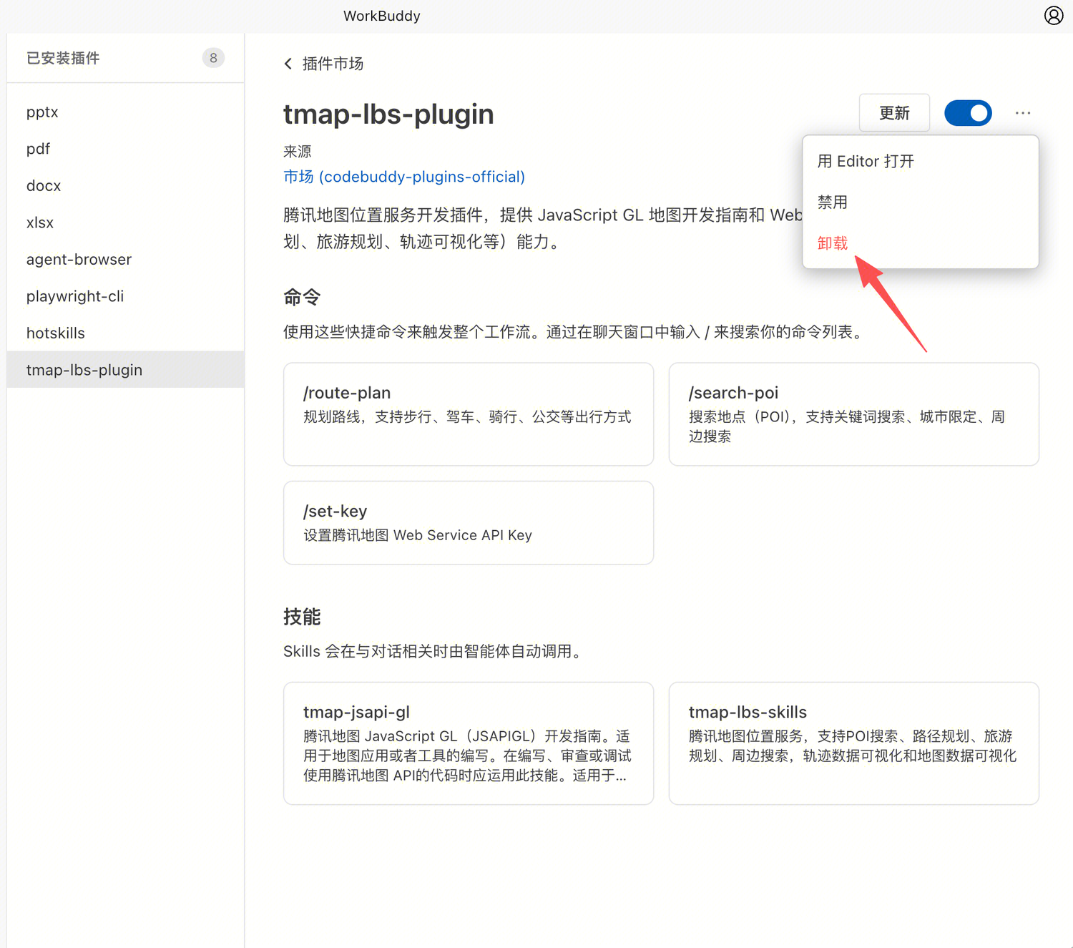Click the back chevron beside 插件市场
This screenshot has width=1073, height=948.
click(288, 64)
